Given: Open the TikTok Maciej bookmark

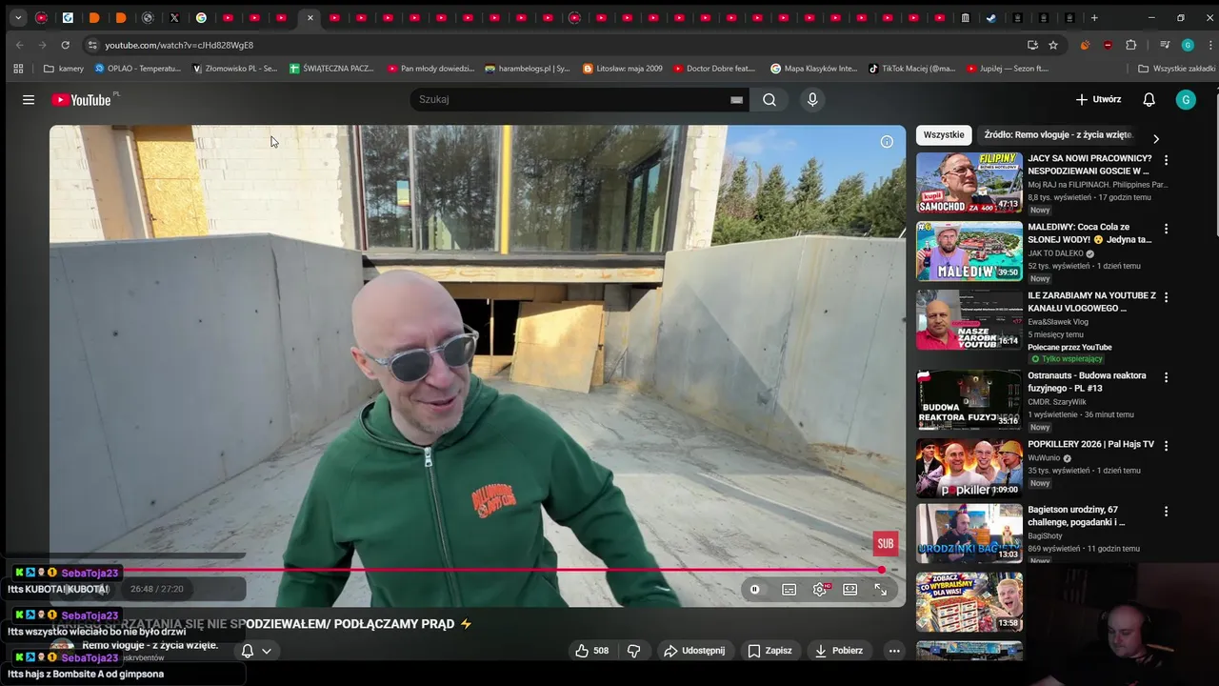Looking at the screenshot, I should tap(911, 69).
